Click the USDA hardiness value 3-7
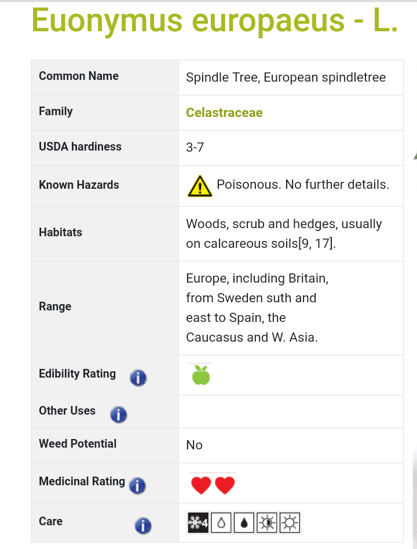This screenshot has height=549, width=417. pos(195,148)
